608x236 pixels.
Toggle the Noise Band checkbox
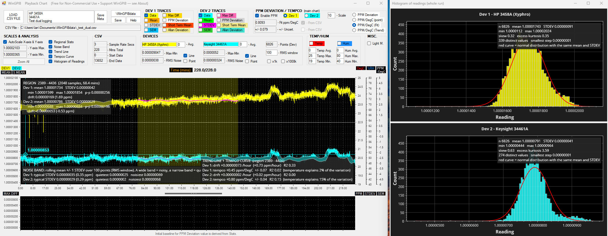(x=51, y=47)
